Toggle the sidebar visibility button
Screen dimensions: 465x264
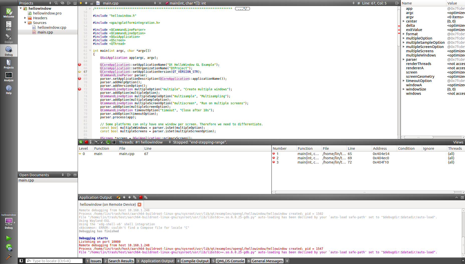21,261
